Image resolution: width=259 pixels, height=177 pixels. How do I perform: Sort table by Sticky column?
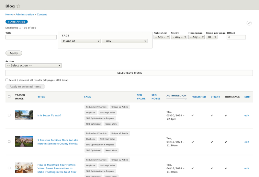tap(215, 97)
